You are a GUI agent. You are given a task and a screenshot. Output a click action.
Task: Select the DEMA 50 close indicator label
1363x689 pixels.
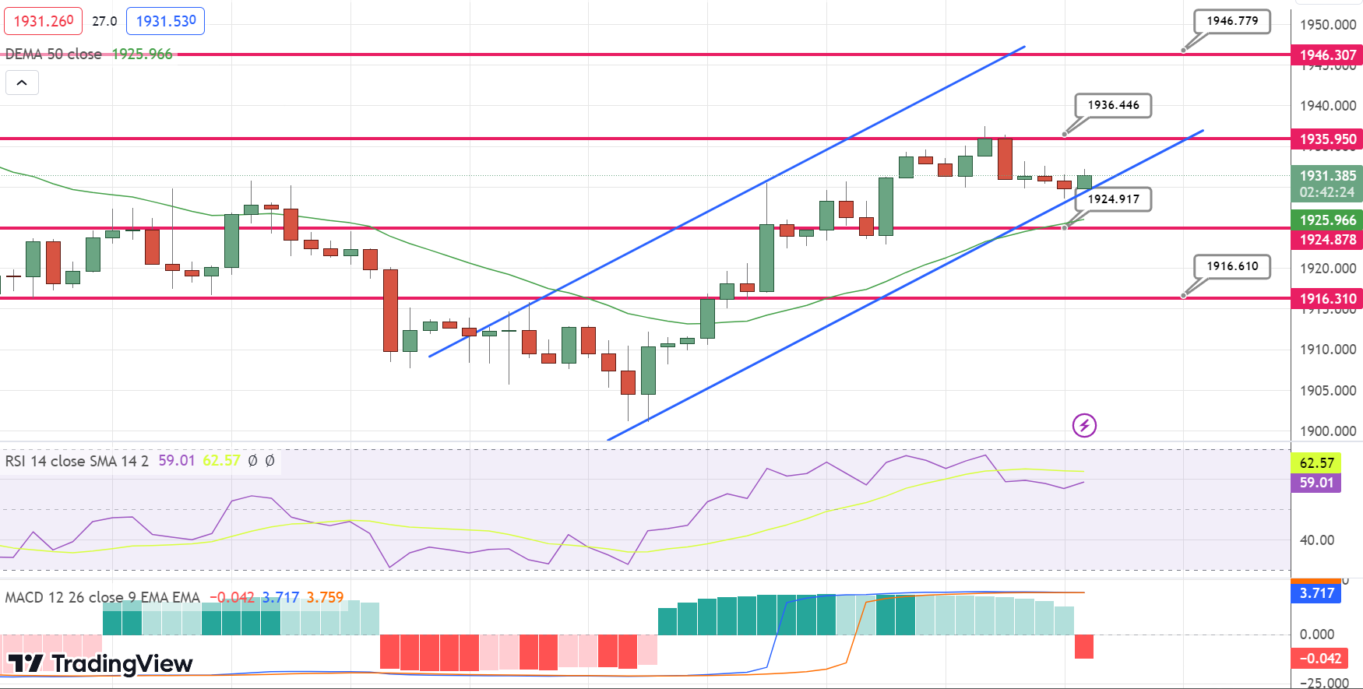54,54
